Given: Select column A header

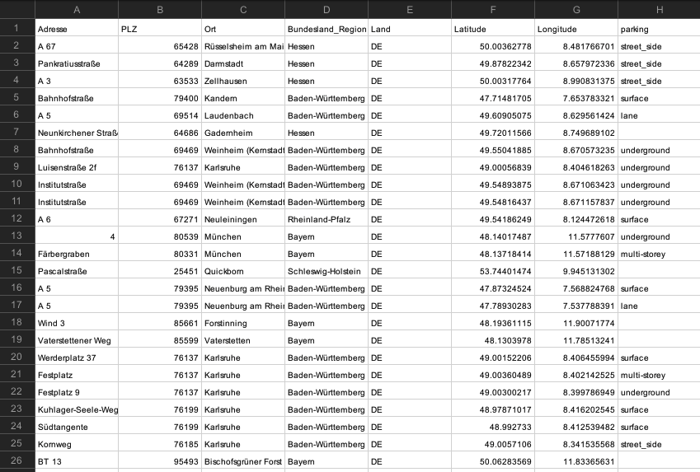Looking at the screenshot, I should tap(77, 9).
